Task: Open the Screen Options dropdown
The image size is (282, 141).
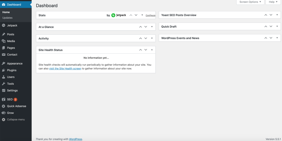Action: [250, 2]
